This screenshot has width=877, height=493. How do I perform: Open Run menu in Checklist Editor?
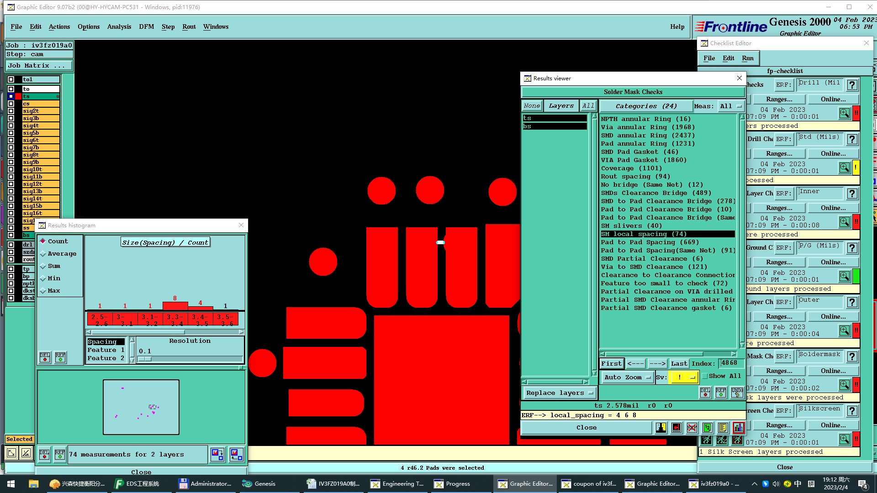(x=748, y=58)
